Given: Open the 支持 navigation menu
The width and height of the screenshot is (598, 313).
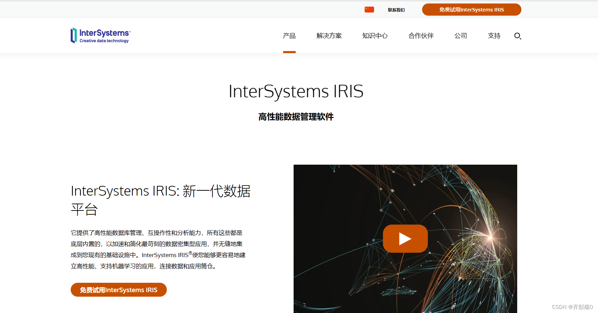Looking at the screenshot, I should point(494,35).
